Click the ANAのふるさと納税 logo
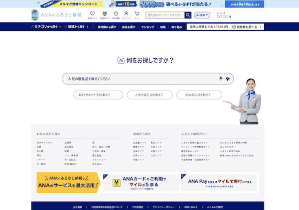 [56, 15]
